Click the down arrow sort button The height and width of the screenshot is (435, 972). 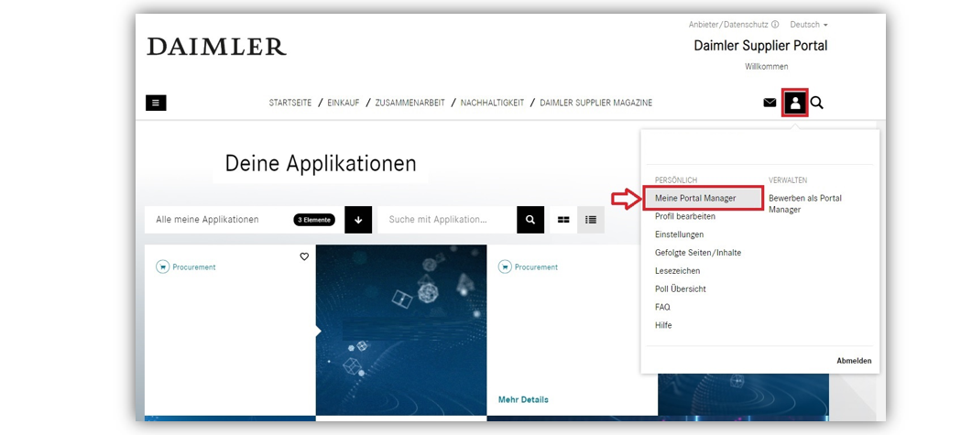pos(358,220)
